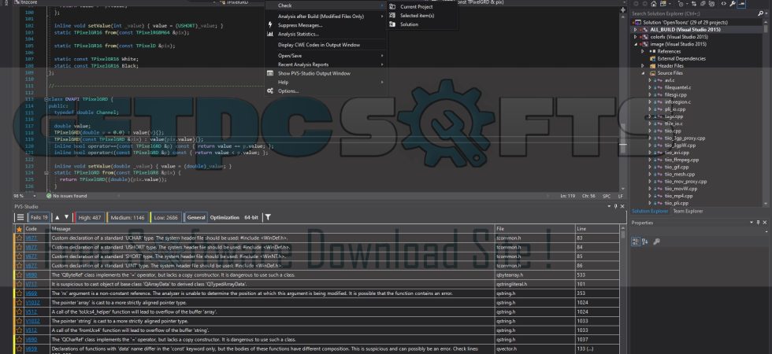The width and height of the screenshot is (772, 354).
Task: Choose Selected Item(s) in Check submenu
Action: point(417,16)
